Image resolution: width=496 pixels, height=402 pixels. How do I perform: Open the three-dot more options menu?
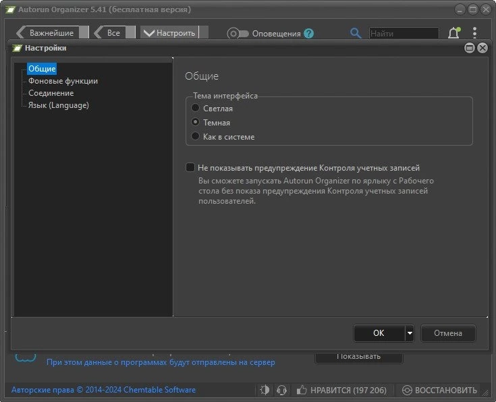coord(474,32)
